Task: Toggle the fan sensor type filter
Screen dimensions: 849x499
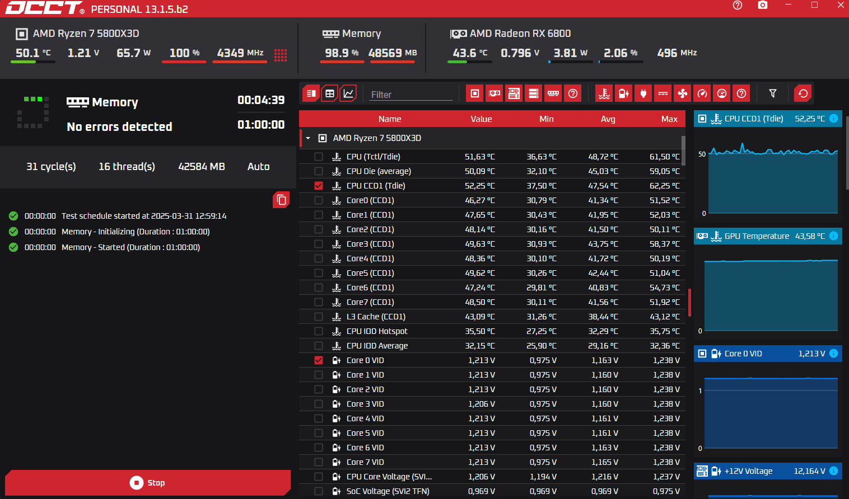Action: [683, 93]
